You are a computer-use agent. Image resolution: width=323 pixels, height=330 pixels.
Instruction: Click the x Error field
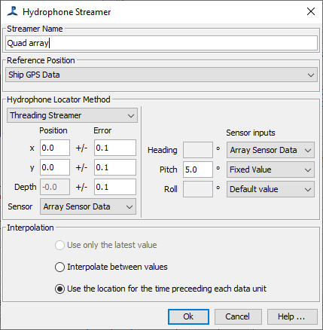click(x=115, y=148)
